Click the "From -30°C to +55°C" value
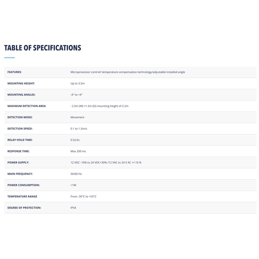Viewport: 259px width, 259px height. 83,196
